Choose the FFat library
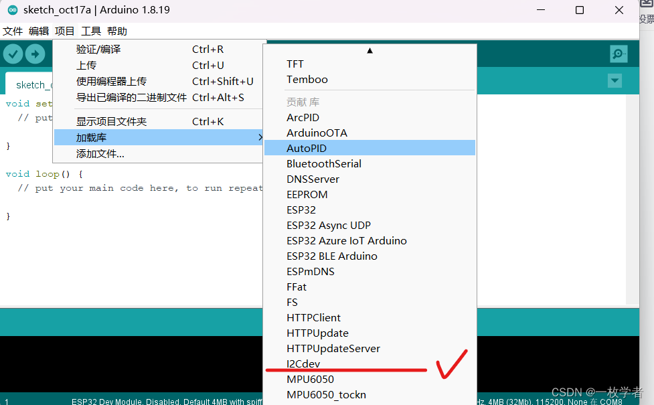The height and width of the screenshot is (405, 654). tap(370, 287)
